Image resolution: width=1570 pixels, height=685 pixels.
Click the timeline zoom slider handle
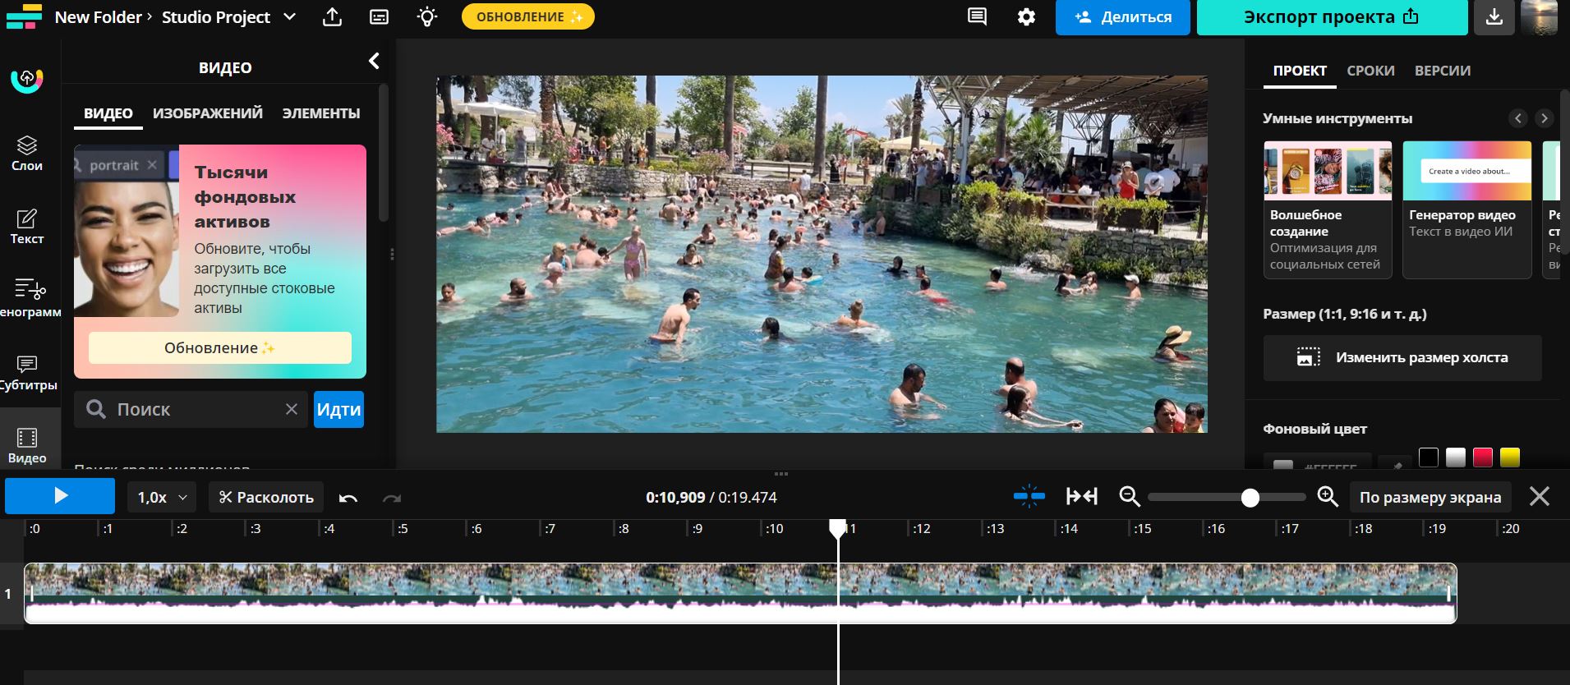click(1250, 498)
